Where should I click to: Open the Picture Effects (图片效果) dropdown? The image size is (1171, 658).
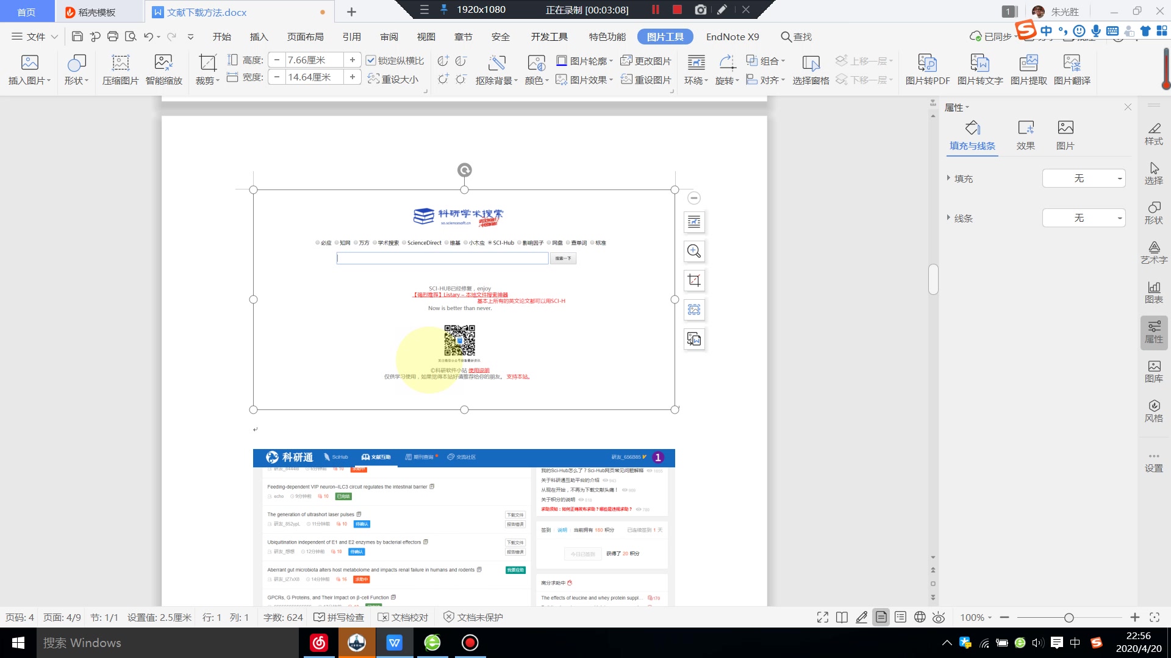pos(584,80)
